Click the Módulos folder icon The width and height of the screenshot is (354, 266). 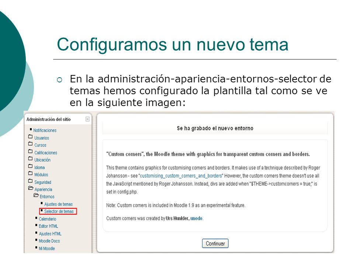coord(31,173)
